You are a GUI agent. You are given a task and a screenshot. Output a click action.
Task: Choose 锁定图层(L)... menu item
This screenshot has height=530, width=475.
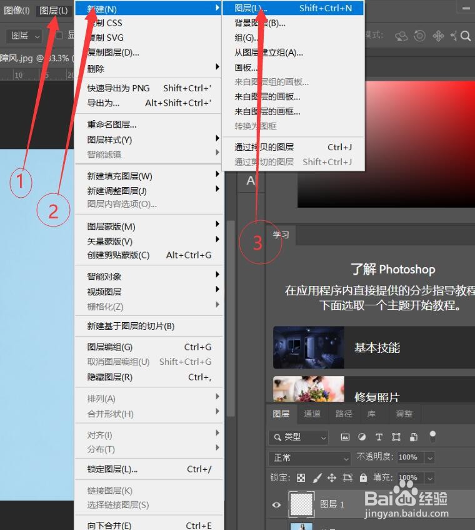148,469
